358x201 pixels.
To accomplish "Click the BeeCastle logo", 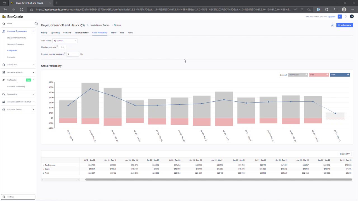I will click(13, 17).
